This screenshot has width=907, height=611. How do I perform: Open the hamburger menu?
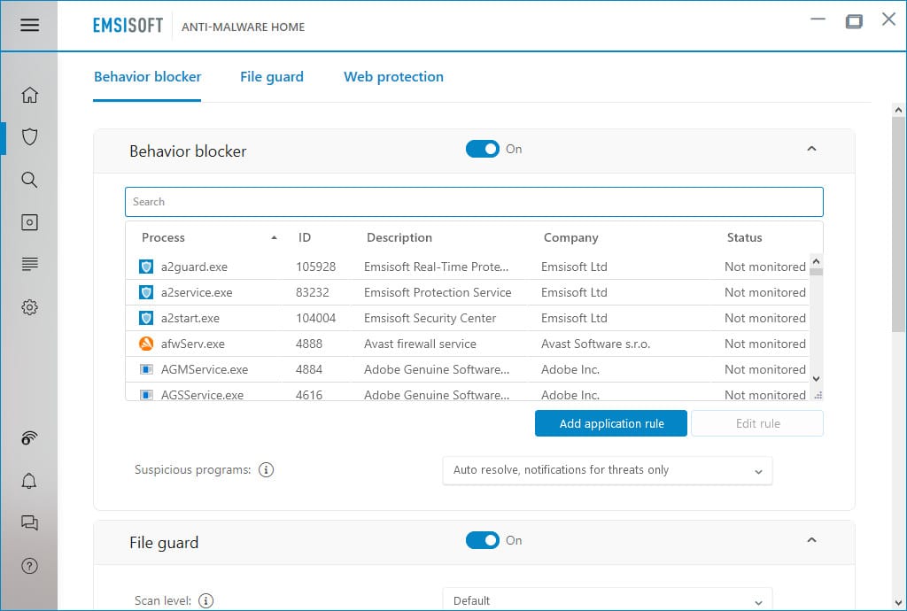[29, 25]
